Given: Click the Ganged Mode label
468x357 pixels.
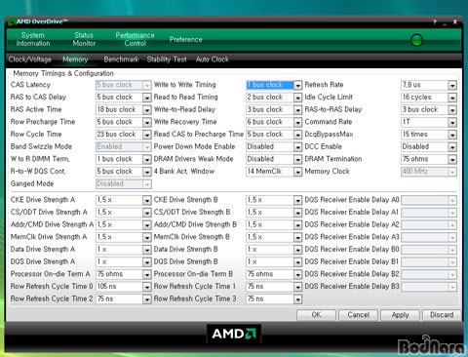Looking at the screenshot, I should pyautogui.click(x=32, y=183).
